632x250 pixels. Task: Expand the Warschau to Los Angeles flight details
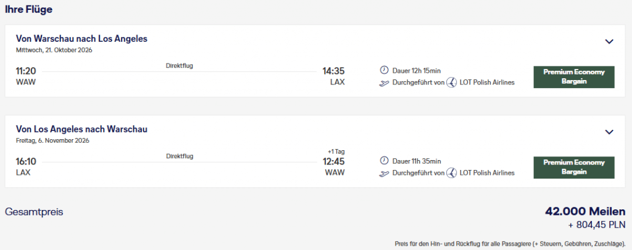click(609, 41)
